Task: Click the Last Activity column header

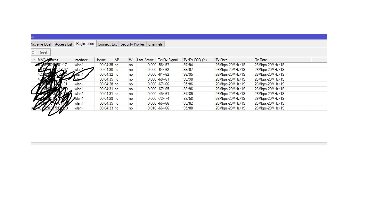Action: pos(147,60)
